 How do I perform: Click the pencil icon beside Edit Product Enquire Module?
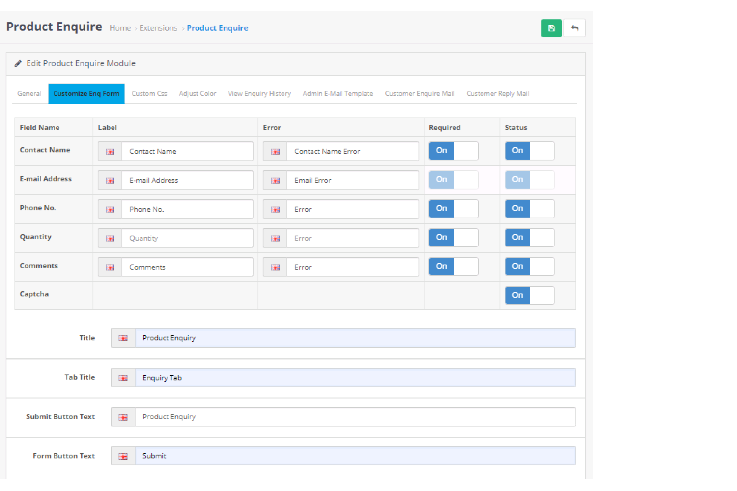pyautogui.click(x=18, y=63)
